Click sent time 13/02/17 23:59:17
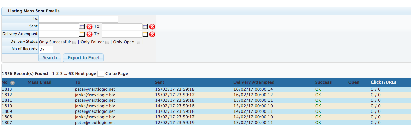This screenshot has height=125, width=411. coord(175,117)
